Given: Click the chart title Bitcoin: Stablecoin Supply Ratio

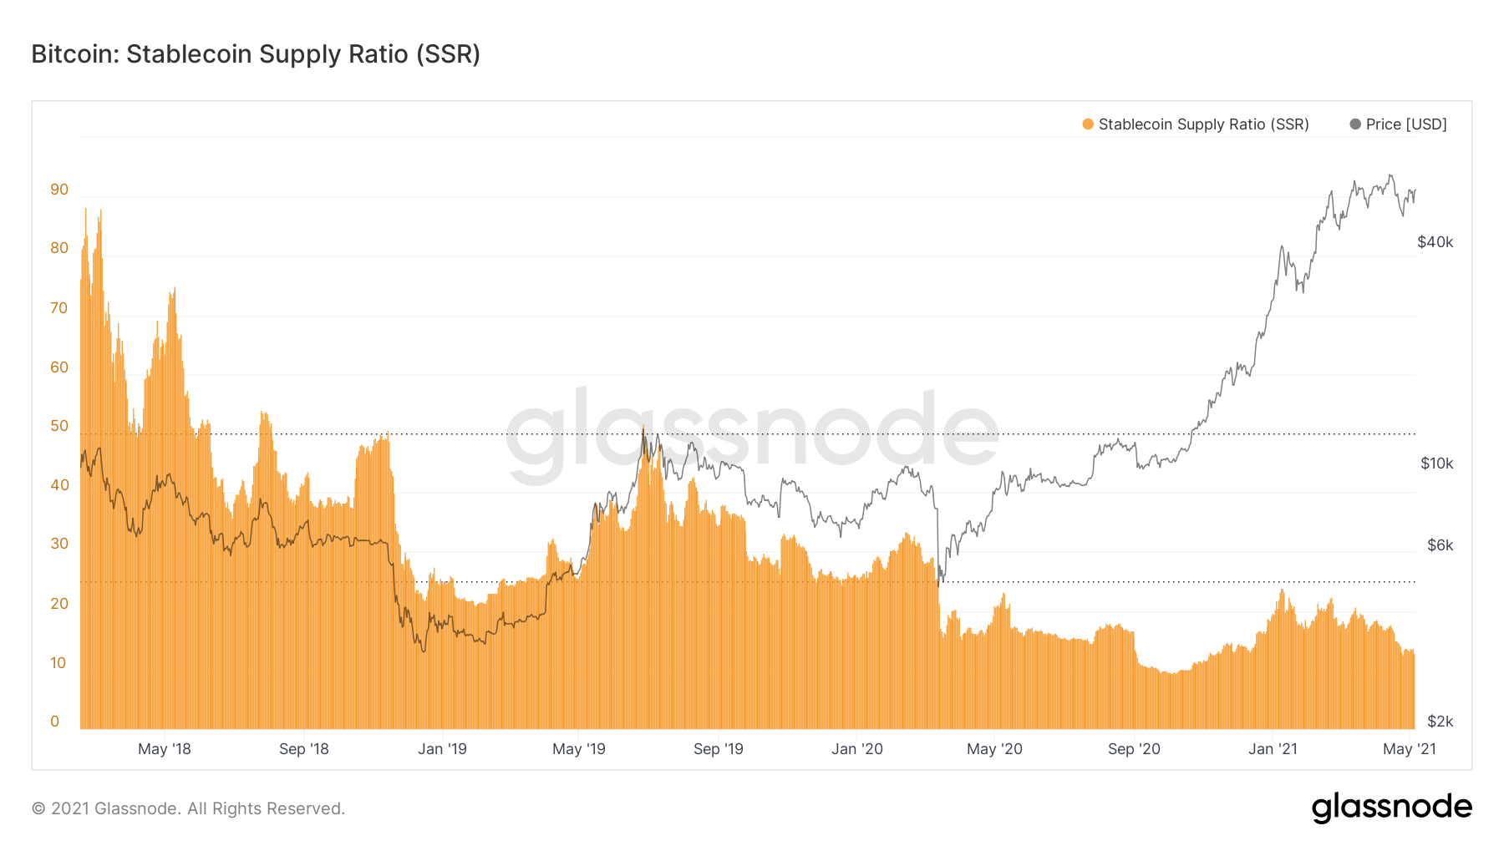Looking at the screenshot, I should (256, 54).
